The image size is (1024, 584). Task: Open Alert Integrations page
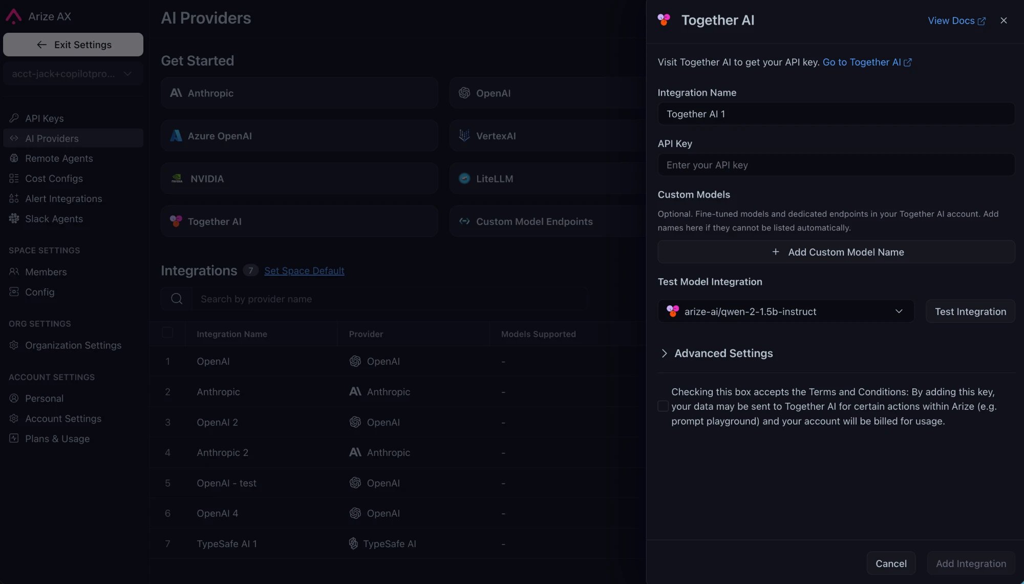click(x=73, y=199)
